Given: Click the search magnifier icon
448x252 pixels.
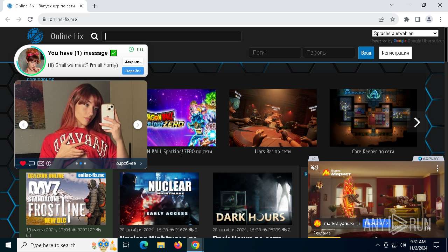Looking at the screenshot, I should [94, 36].
